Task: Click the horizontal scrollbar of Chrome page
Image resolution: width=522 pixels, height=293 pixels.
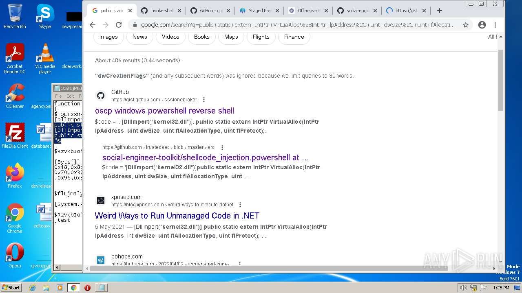Action: [x=269, y=269]
